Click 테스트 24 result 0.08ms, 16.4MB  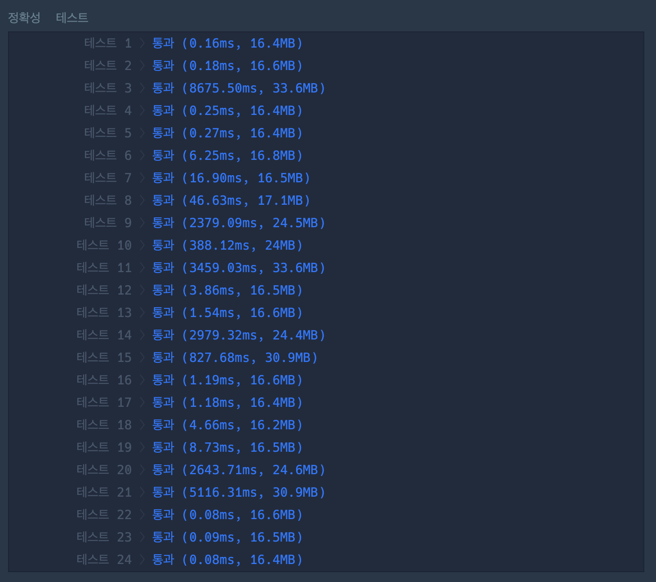(228, 560)
